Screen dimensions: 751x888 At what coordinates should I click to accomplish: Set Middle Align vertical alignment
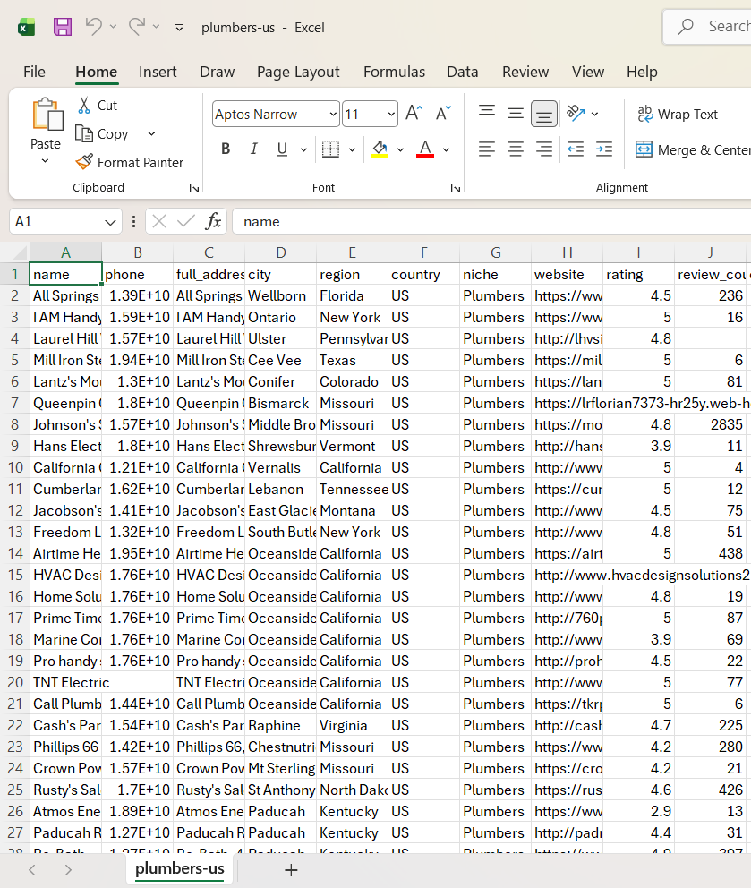pyautogui.click(x=515, y=114)
